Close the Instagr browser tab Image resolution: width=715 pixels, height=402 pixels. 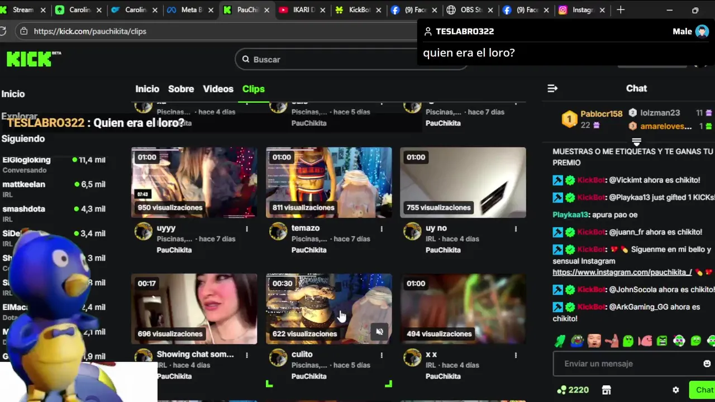(x=602, y=10)
